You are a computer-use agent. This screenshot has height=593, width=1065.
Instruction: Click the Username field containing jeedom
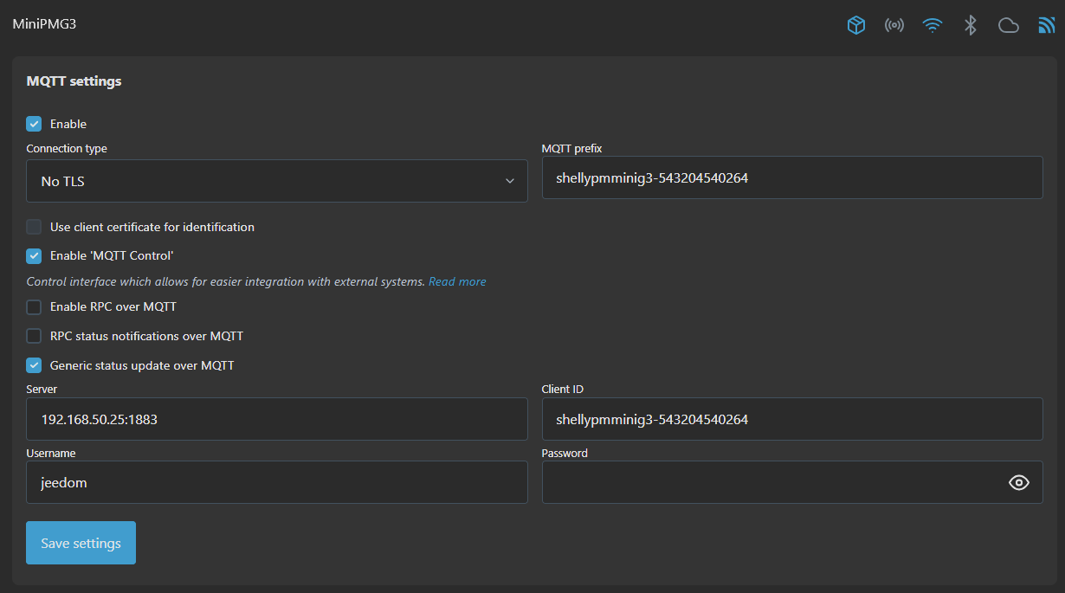(x=276, y=482)
